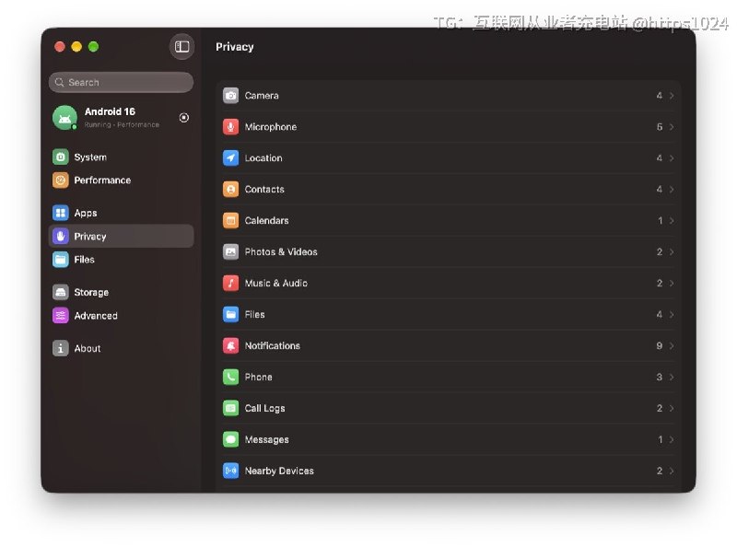Viewport: 737px width, 547px height.
Task: Click the Music & Audio note icon
Action: coord(231,283)
